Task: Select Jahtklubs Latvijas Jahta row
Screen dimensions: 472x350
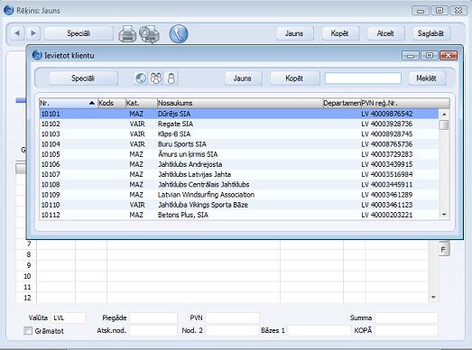Action: tap(239, 174)
